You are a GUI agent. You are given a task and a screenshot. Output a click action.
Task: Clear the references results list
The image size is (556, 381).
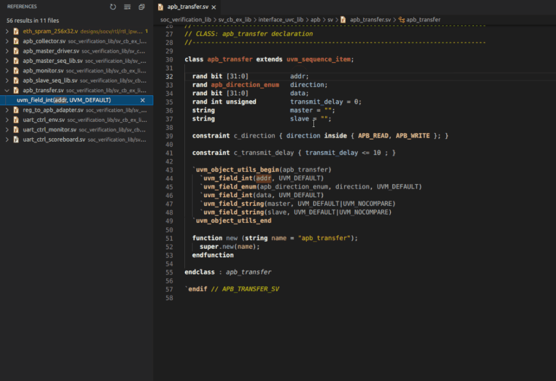(128, 7)
